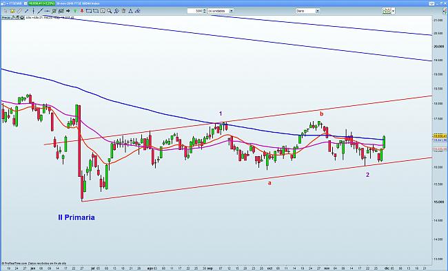Click the purple wave label '1'
The height and width of the screenshot is (271, 448).
click(x=221, y=113)
